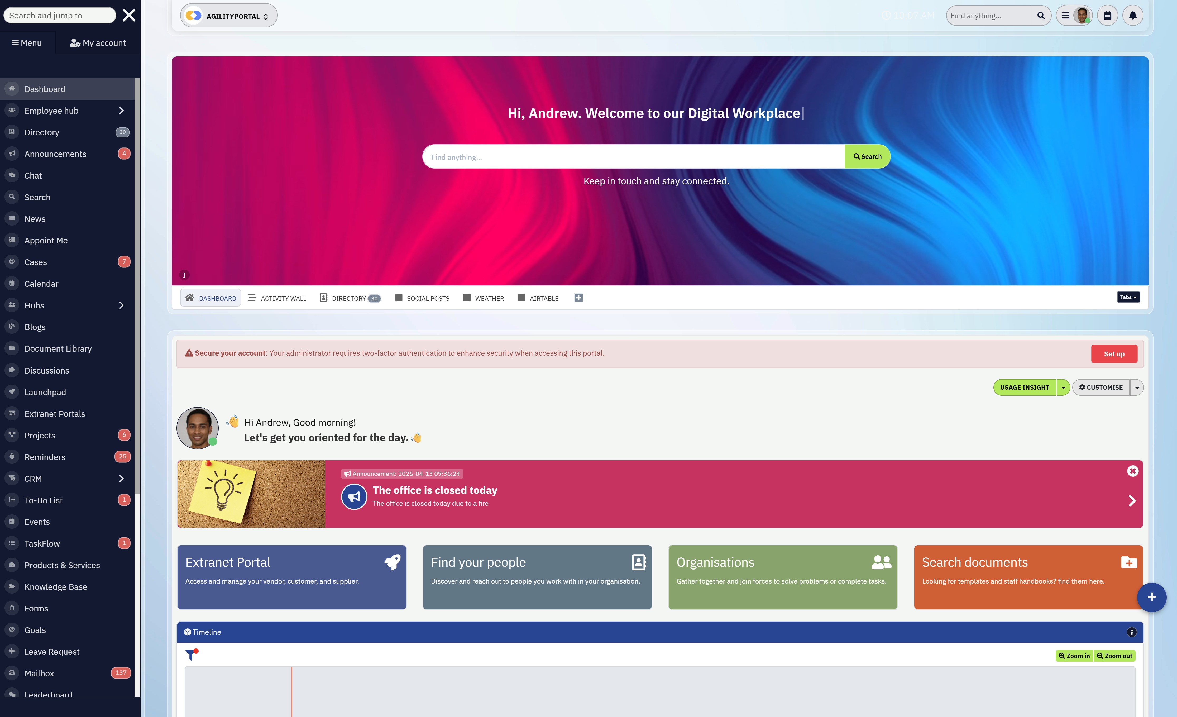Viewport: 1177px width, 717px height.
Task: Click the banner Find anything search field
Action: click(633, 157)
